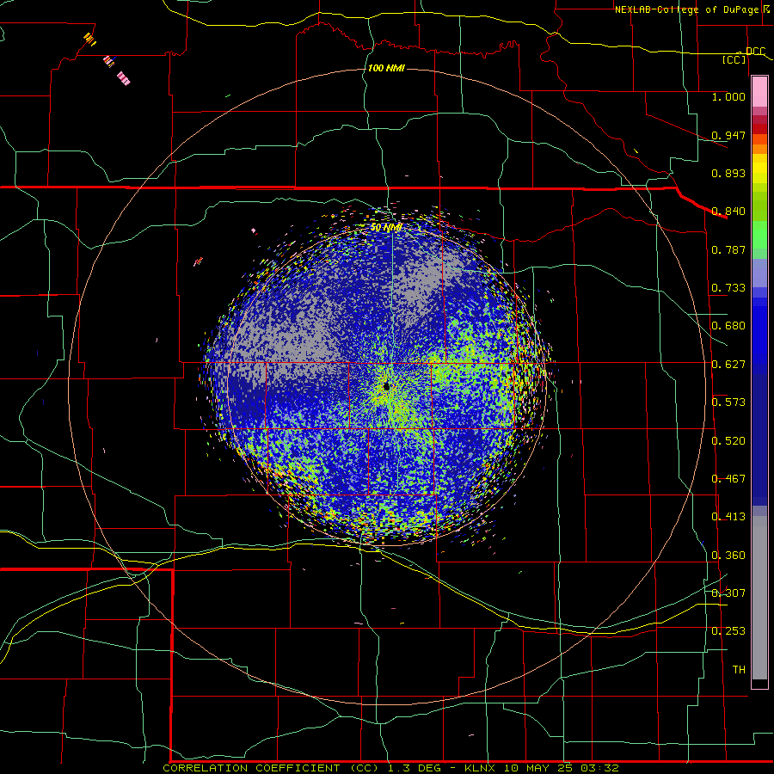The height and width of the screenshot is (774, 774).
Task: Click the 0.787 color scale value
Action: click(728, 249)
